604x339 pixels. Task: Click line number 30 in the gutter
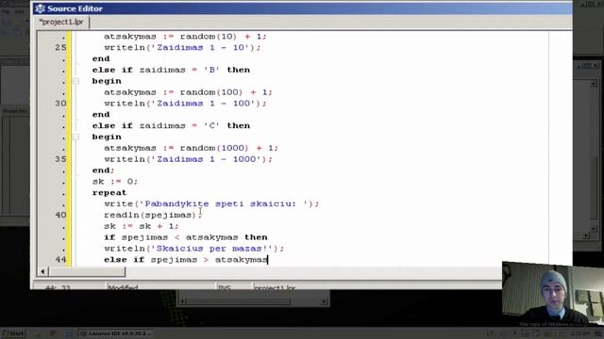tap(60, 103)
